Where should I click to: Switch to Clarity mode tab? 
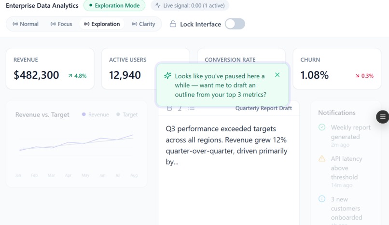point(144,24)
